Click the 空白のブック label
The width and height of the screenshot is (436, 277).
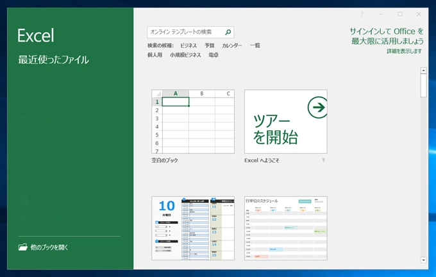(x=165, y=160)
